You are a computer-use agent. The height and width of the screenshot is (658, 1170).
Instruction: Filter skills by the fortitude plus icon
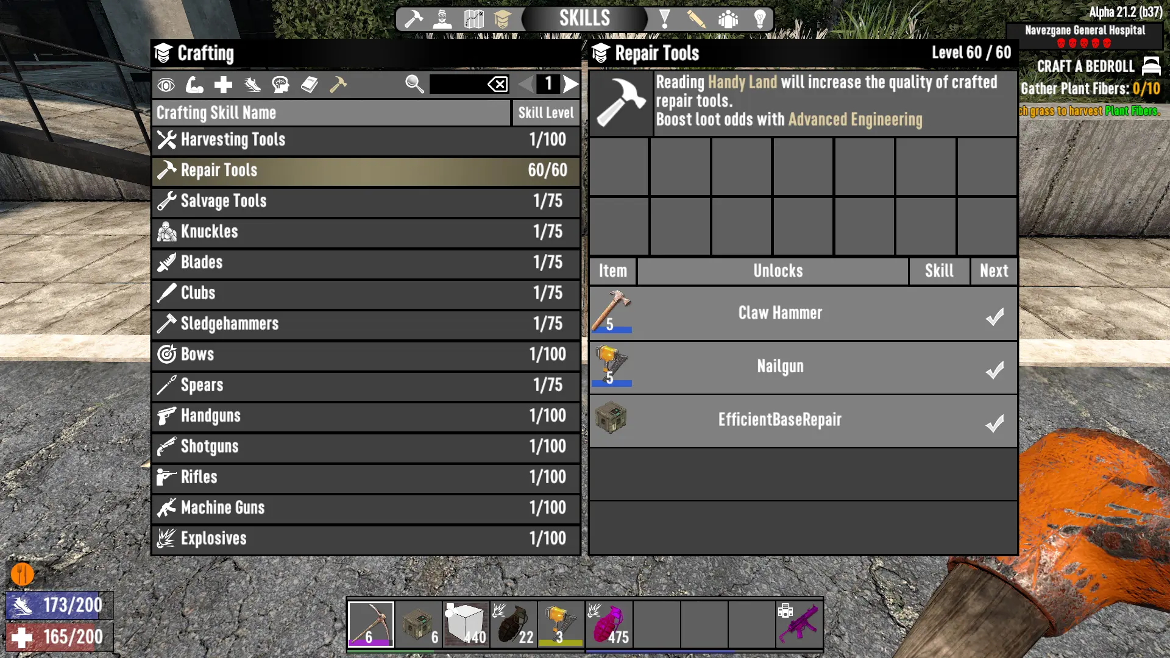click(x=223, y=85)
